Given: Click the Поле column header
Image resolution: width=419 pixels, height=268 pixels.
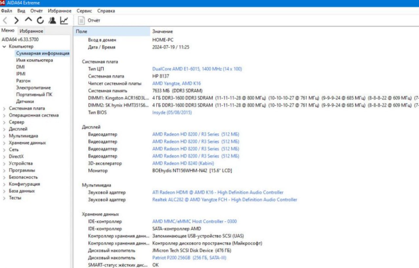Looking at the screenshot, I should (x=111, y=31).
